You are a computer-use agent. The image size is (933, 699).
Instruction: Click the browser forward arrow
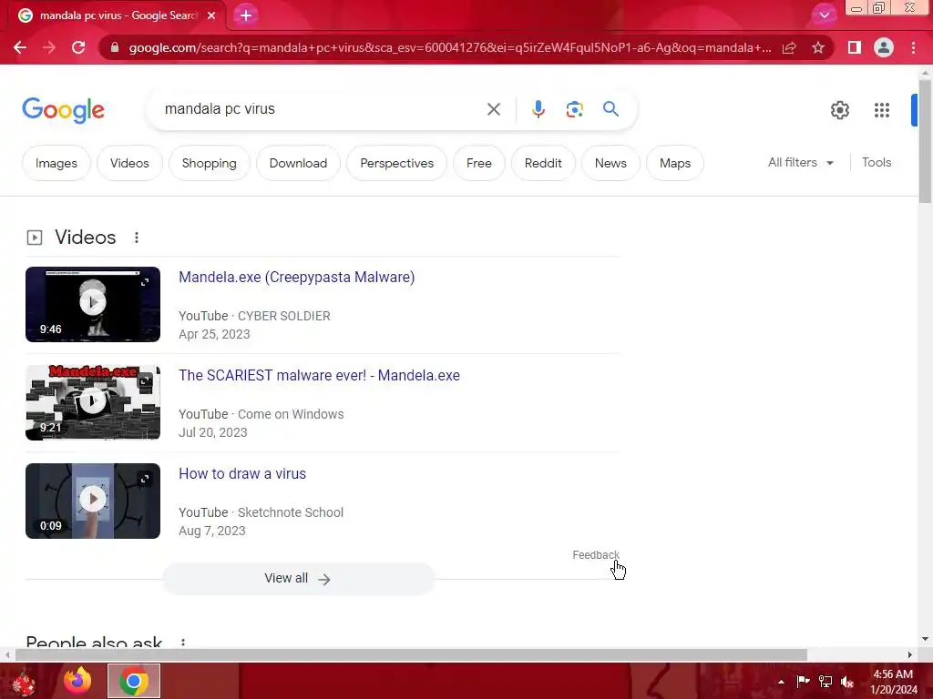point(49,47)
